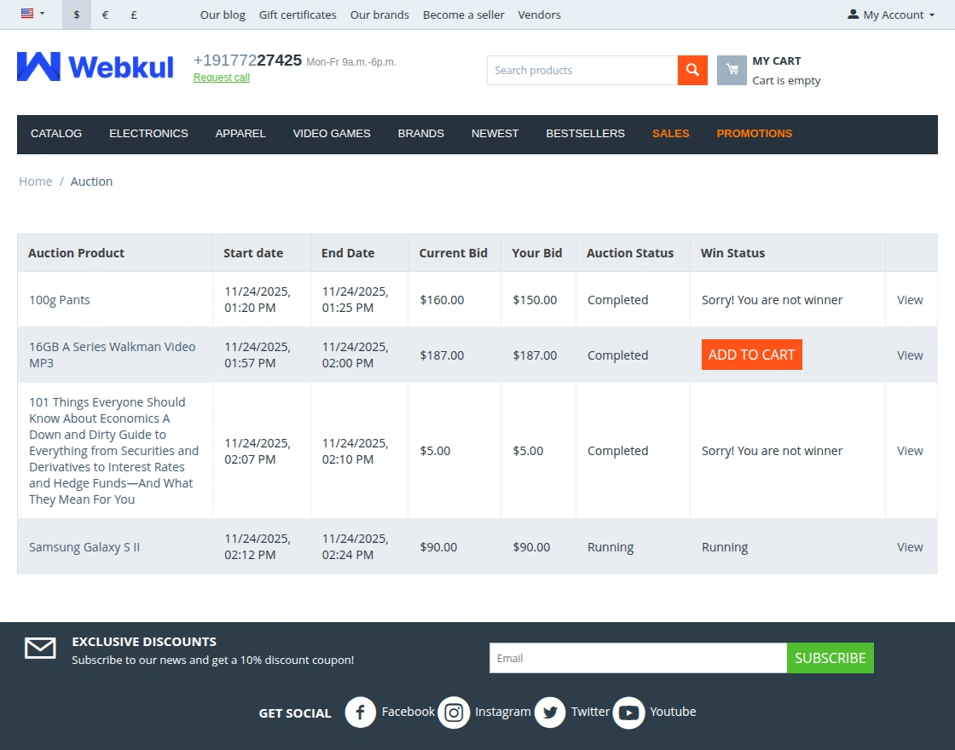The height and width of the screenshot is (750, 955).
Task: Click the Twitter social icon
Action: click(x=549, y=712)
